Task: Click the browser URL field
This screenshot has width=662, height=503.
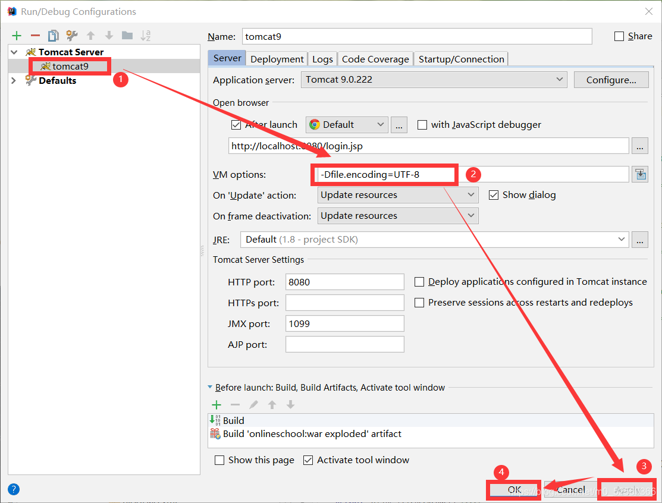Action: (428, 146)
